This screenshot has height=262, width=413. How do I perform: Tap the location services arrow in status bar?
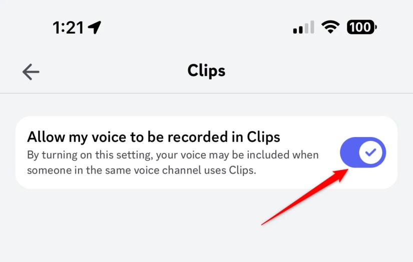click(94, 27)
